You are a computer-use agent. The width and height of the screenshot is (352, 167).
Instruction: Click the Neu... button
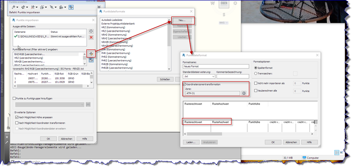[182, 20]
